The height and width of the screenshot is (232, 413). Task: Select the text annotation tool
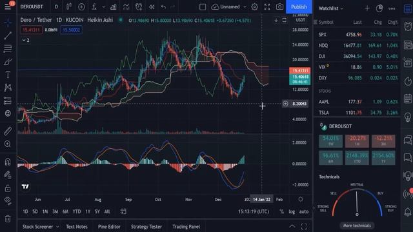click(8, 75)
